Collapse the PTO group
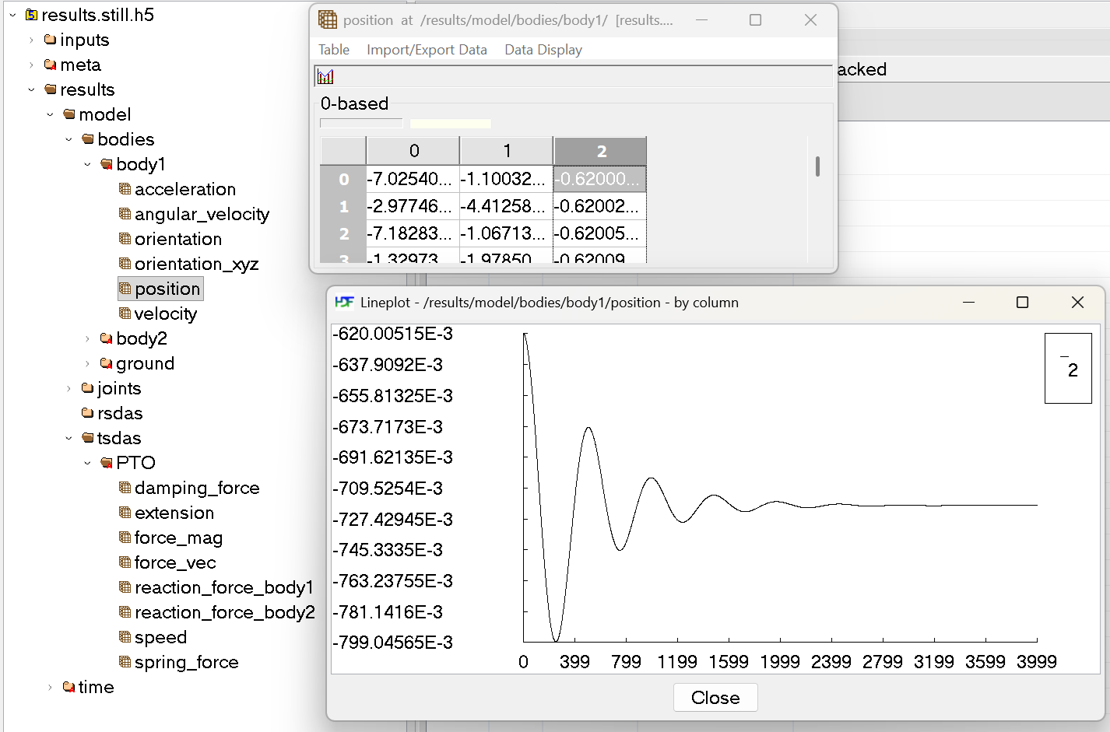This screenshot has width=1110, height=732. click(x=87, y=463)
